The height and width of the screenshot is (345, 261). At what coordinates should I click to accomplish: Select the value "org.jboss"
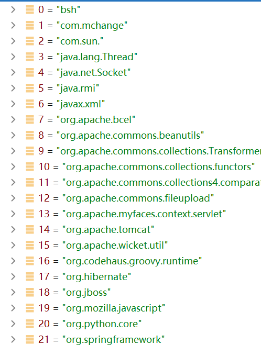(x=86, y=293)
